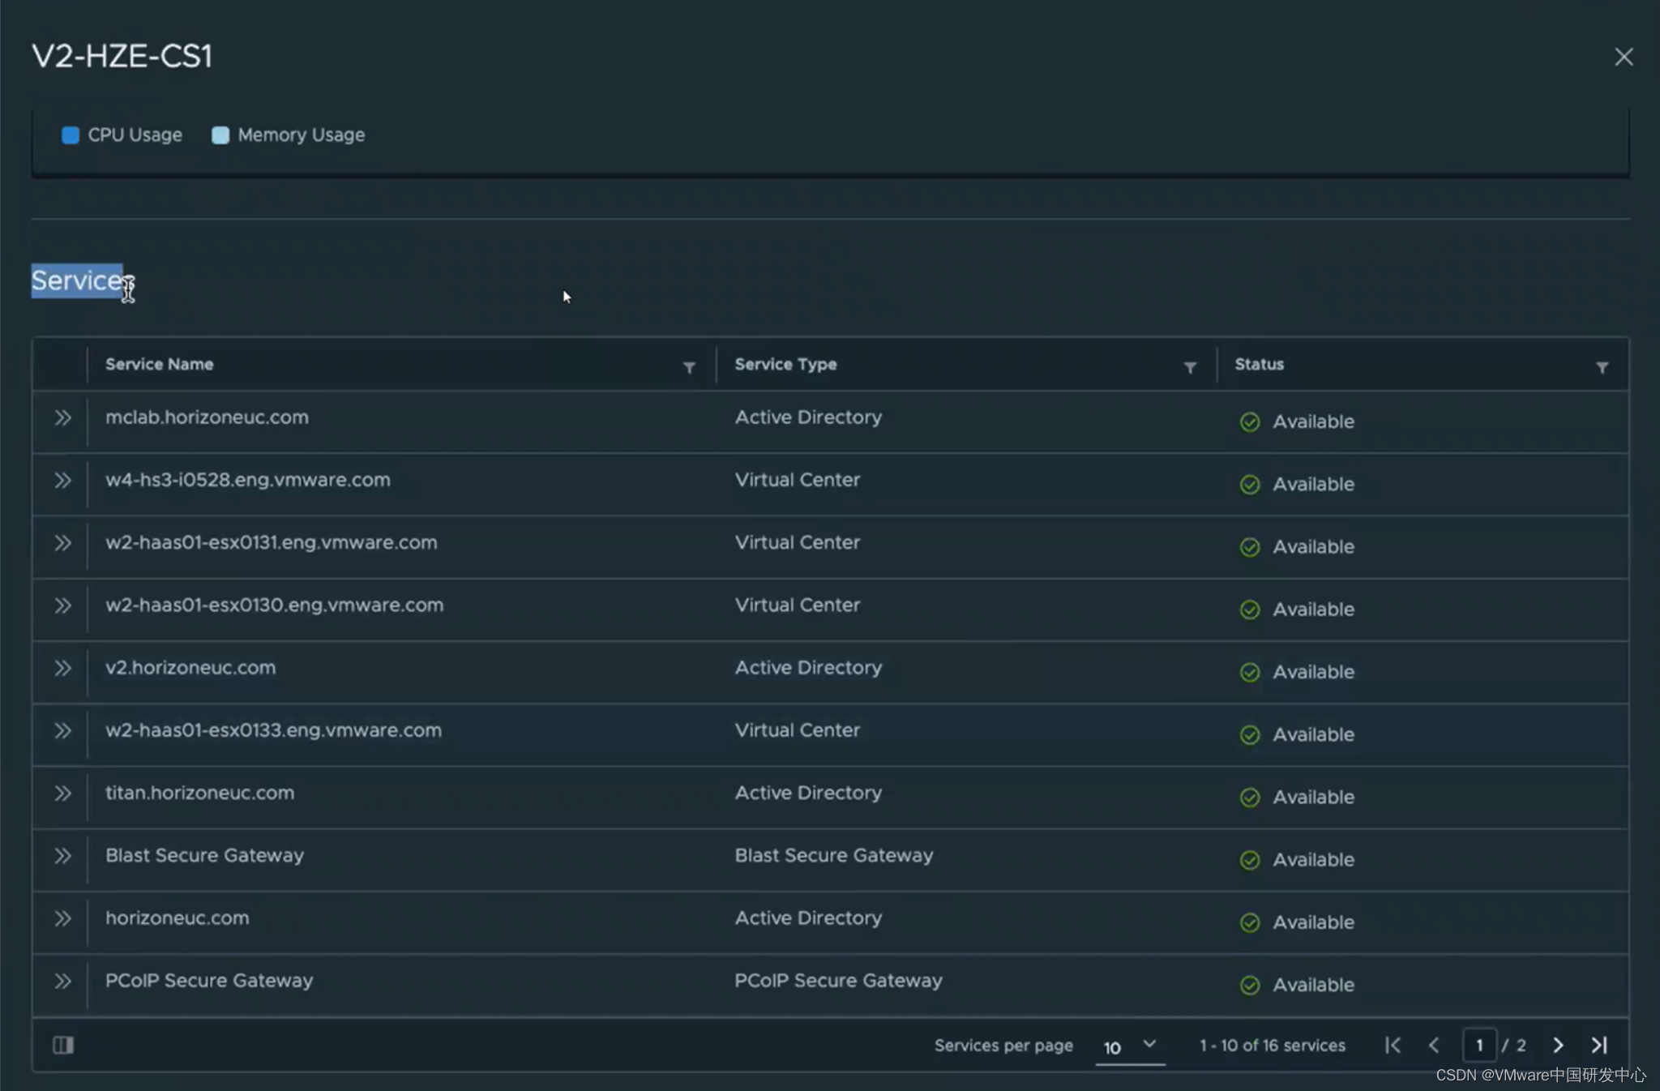Click the Status column header
This screenshot has width=1660, height=1091.
1259,365
